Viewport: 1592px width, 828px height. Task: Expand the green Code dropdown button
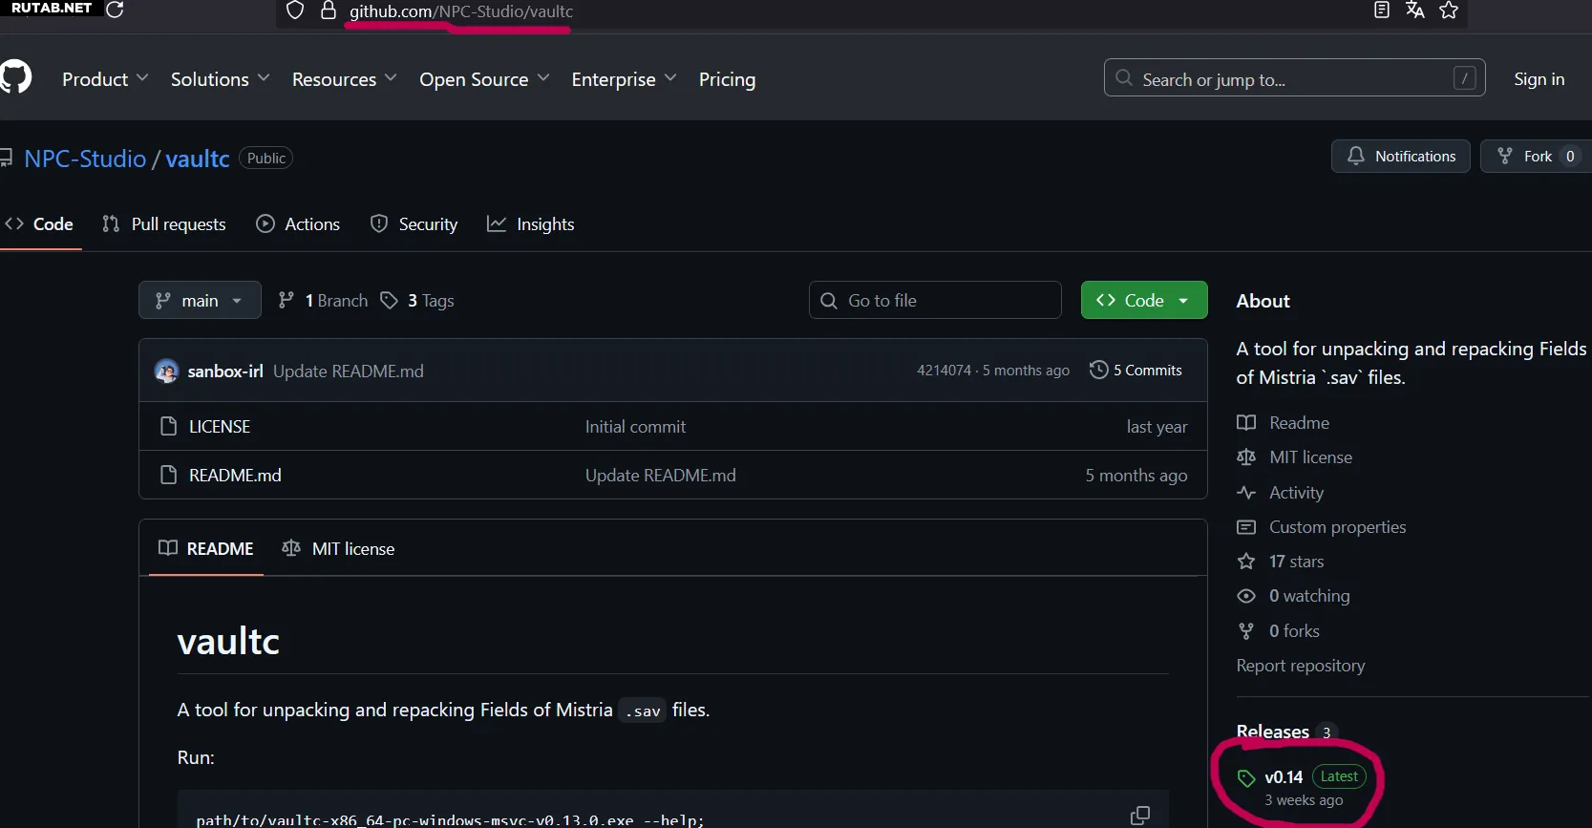1144,300
